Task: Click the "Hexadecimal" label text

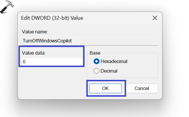Action: pos(114,61)
